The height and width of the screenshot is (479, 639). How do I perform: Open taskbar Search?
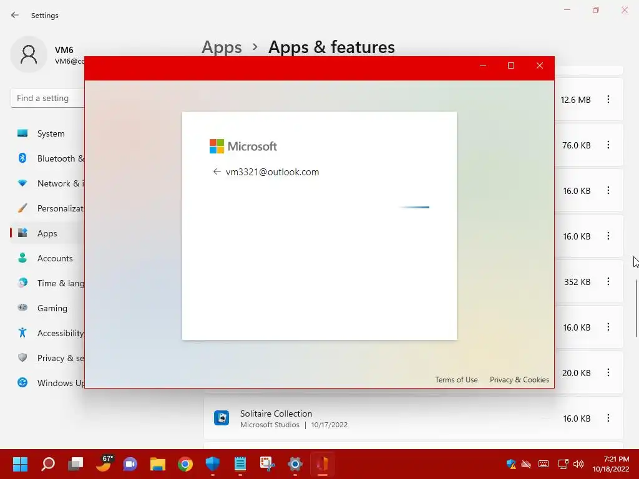coord(47,464)
